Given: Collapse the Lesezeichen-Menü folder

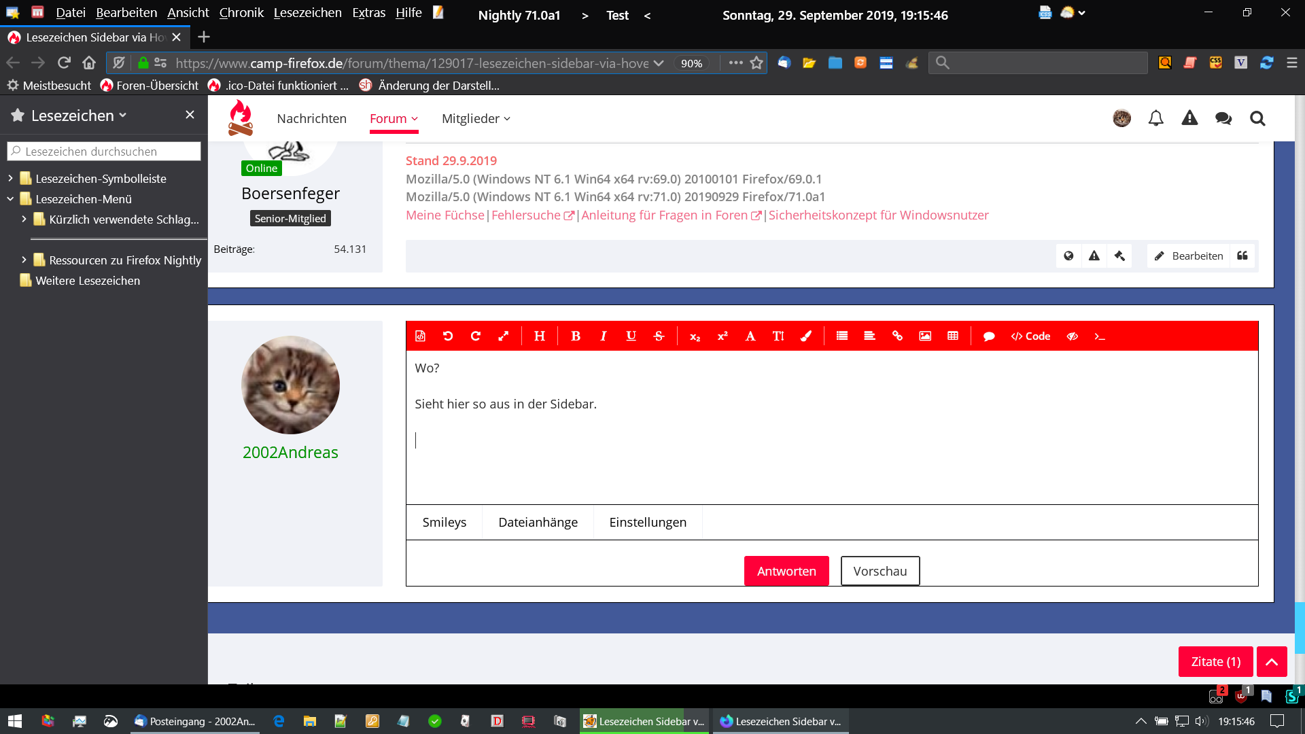Looking at the screenshot, I should (x=11, y=199).
